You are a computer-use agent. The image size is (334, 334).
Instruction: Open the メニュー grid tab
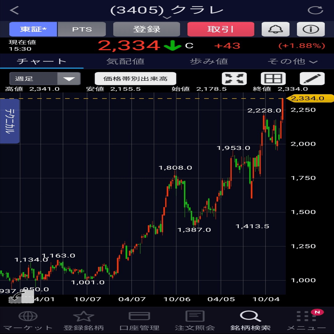(x=306, y=320)
